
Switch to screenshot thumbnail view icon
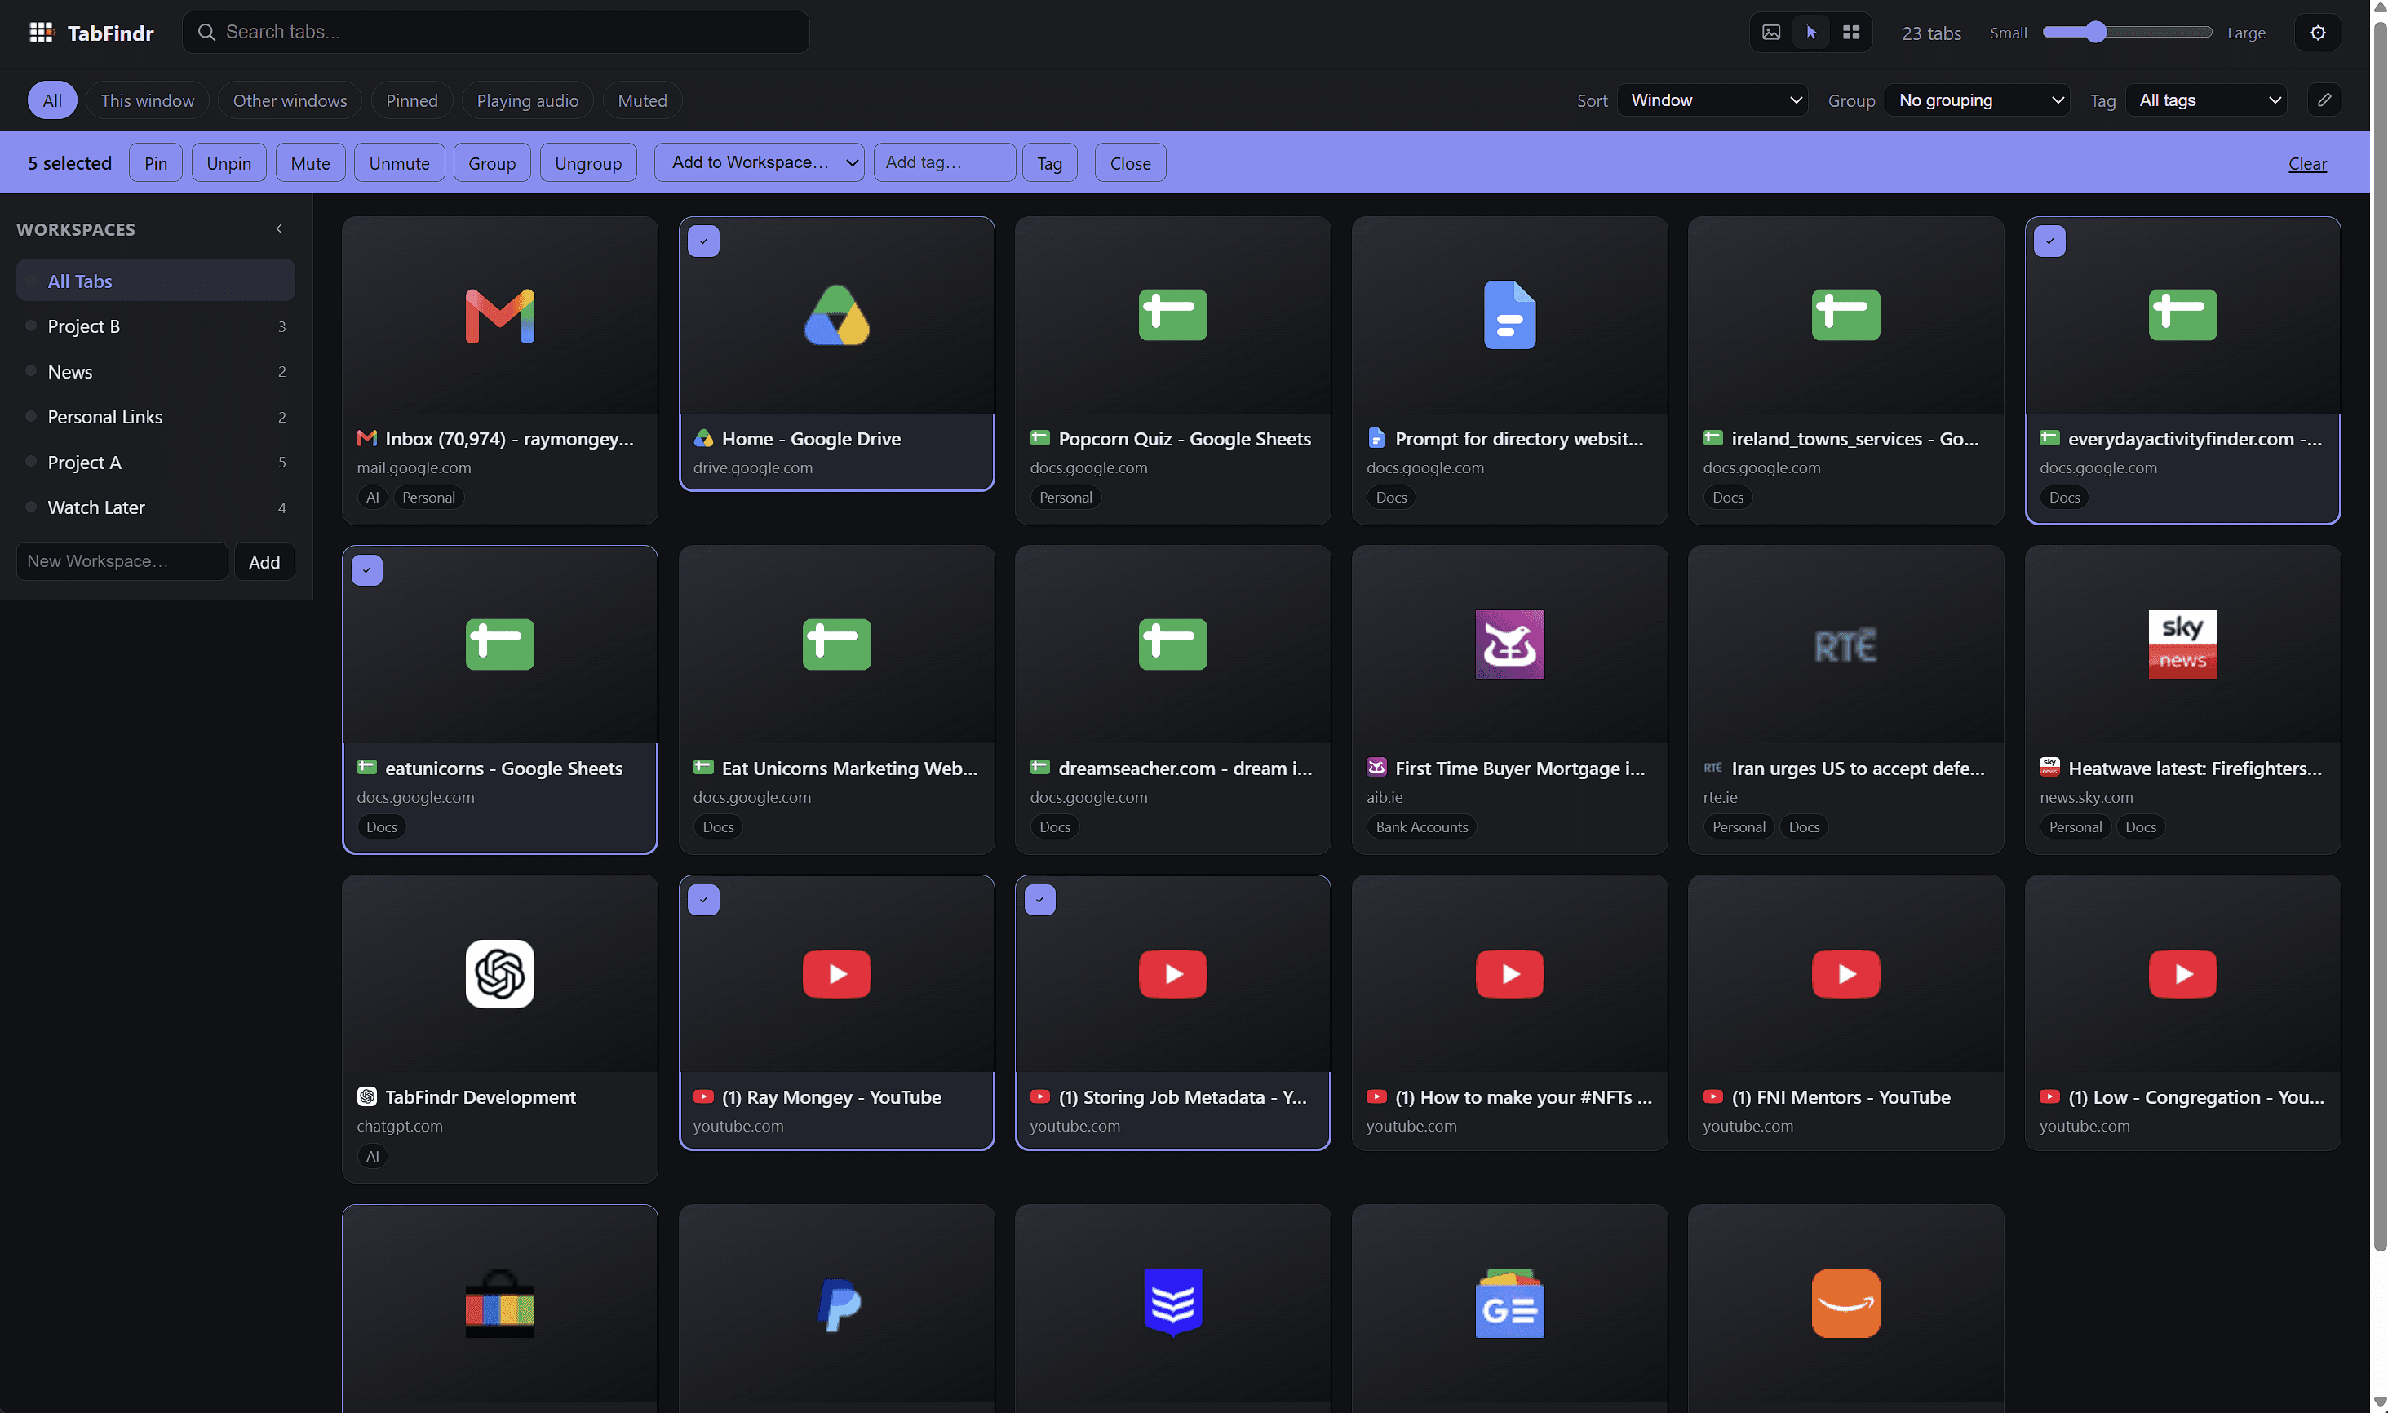point(1770,33)
